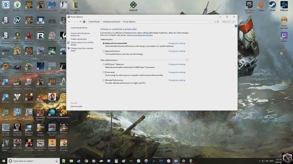Viewport: 293px width, 164px height.
Task: Click Create a power plan
Action: coord(78,39)
